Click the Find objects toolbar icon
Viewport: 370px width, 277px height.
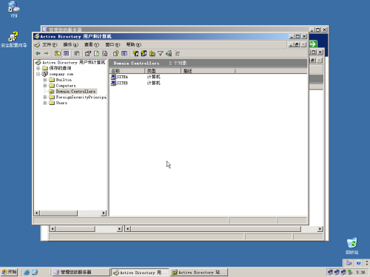pos(169,53)
